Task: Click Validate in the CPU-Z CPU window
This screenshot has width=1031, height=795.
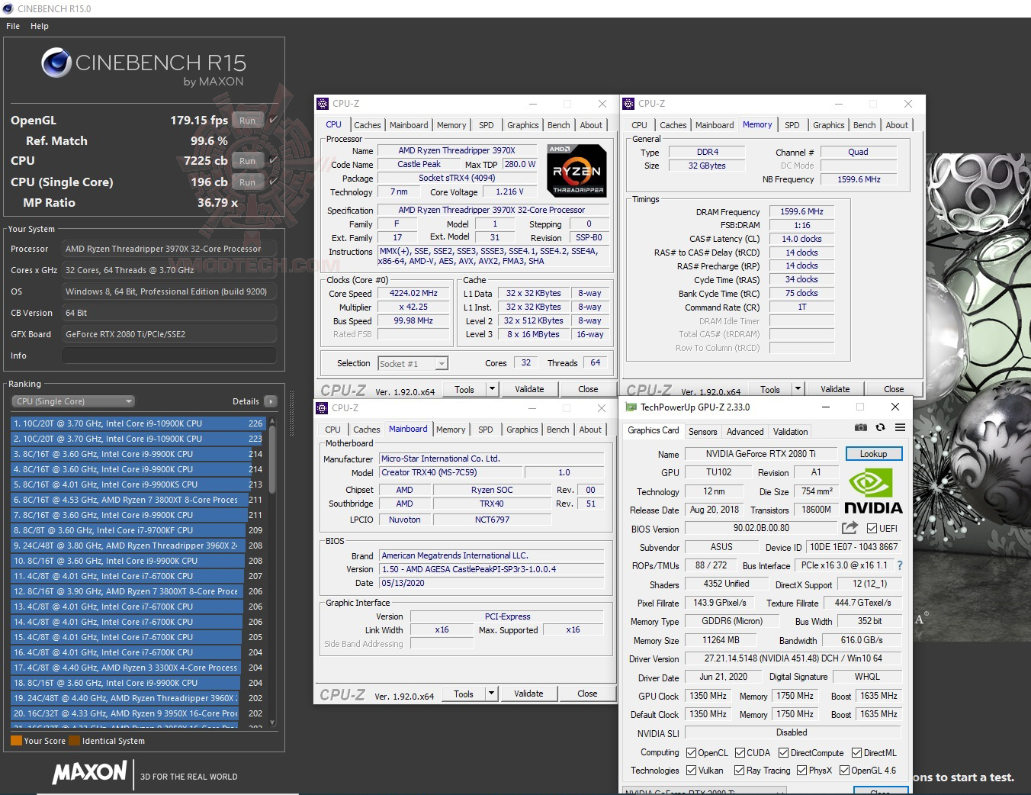Action: [x=529, y=389]
